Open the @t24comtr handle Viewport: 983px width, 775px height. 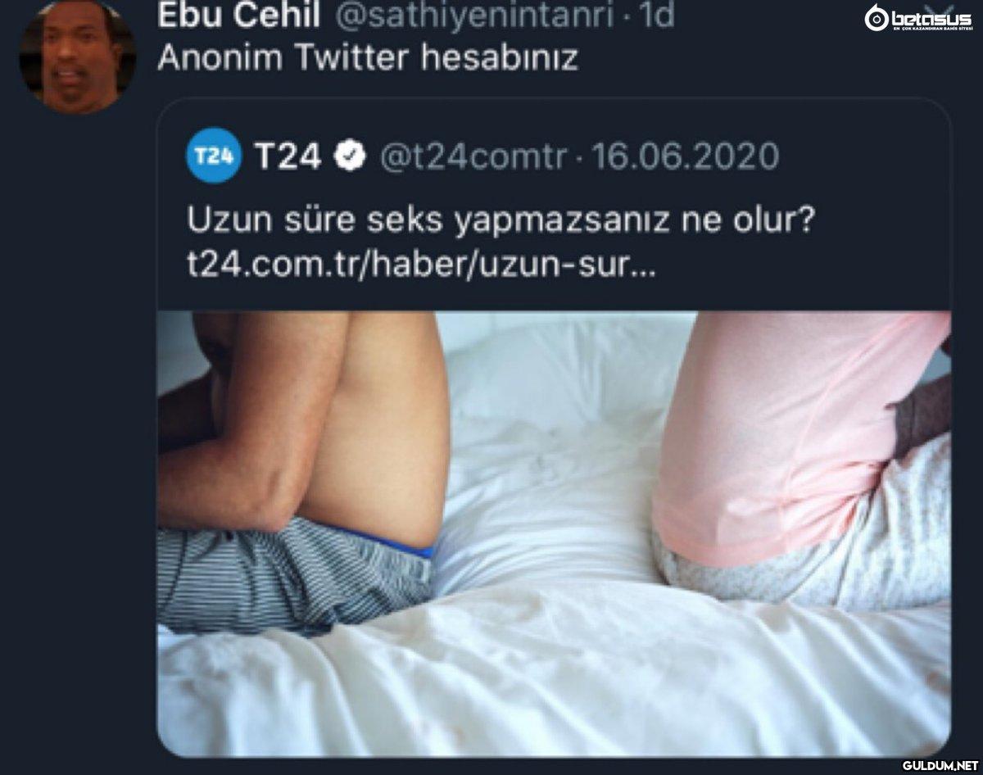pos(471,156)
